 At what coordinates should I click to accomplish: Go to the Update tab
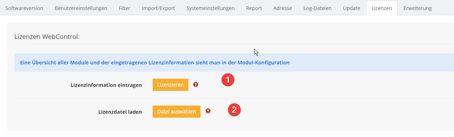pos(351,8)
